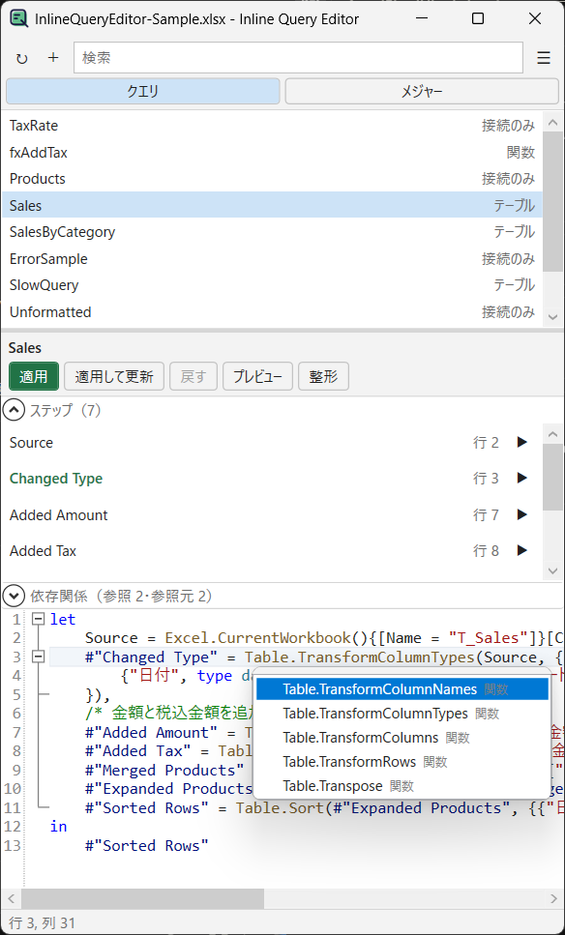Image resolution: width=565 pixels, height=935 pixels.
Task: Choose Table.TransformColumnNames from autocomplete
Action: [x=402, y=689]
